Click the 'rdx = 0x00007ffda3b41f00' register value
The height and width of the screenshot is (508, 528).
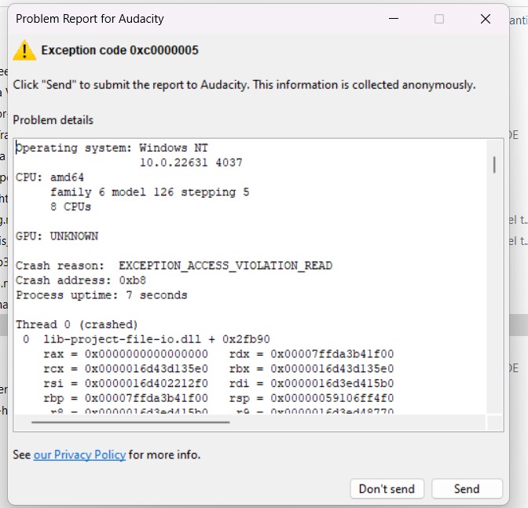tap(311, 354)
